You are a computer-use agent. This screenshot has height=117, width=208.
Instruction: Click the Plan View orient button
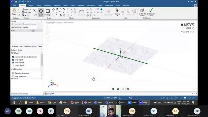[27, 12]
